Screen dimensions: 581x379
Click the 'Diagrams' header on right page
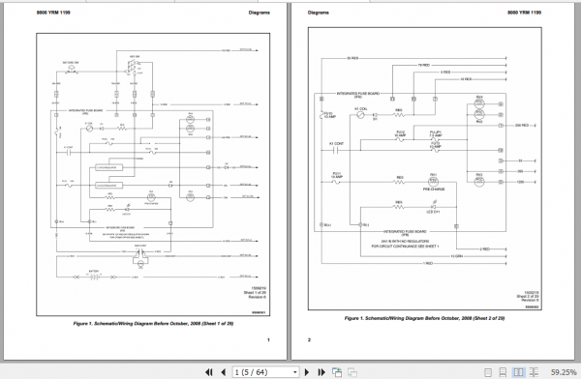click(318, 13)
